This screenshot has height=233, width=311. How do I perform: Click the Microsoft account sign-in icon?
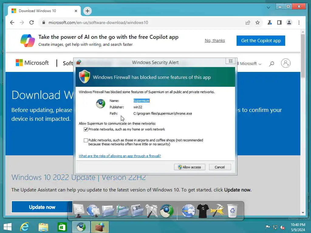tap(285, 63)
